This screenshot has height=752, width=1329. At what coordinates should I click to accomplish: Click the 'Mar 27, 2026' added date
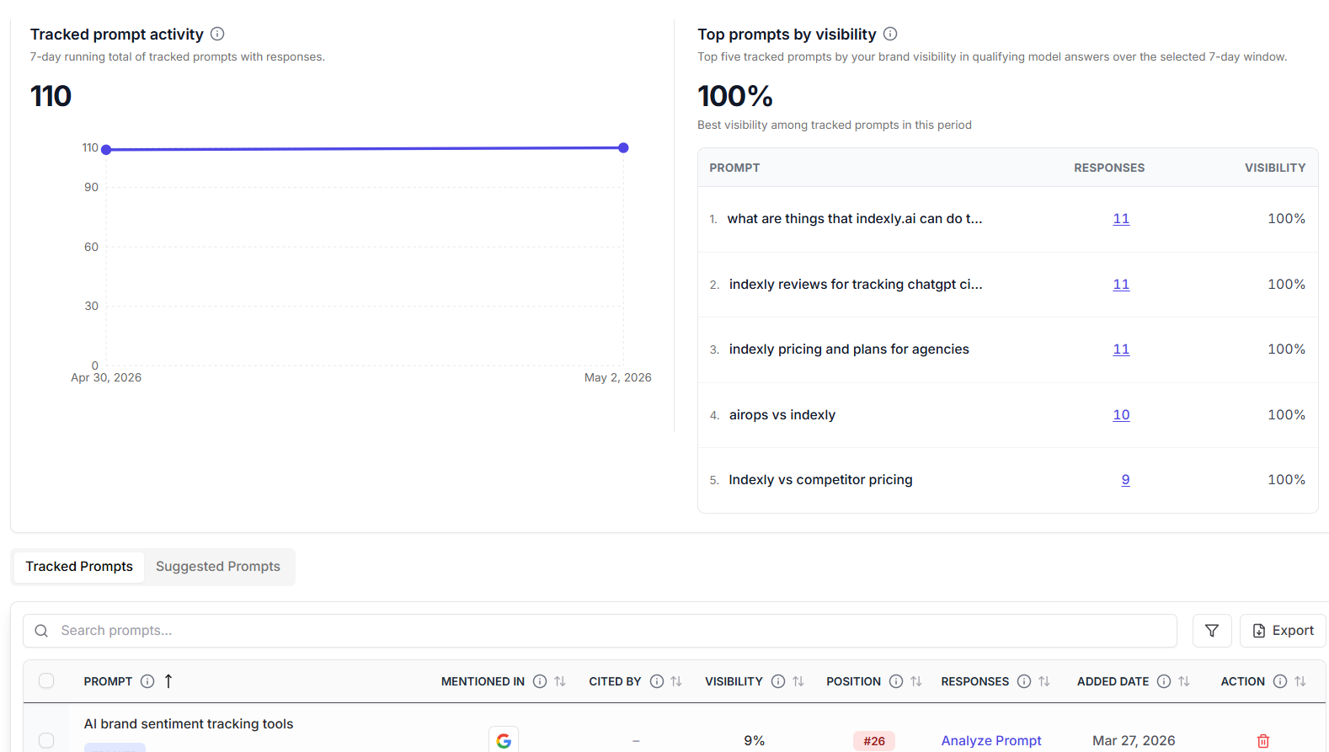point(1134,741)
